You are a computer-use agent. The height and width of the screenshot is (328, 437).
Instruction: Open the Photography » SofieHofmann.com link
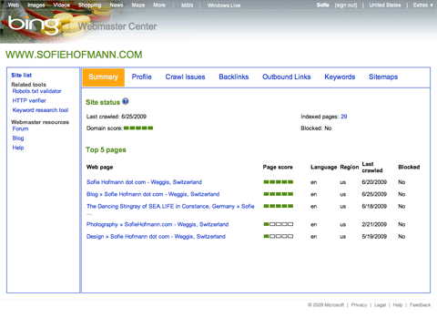tap(158, 224)
